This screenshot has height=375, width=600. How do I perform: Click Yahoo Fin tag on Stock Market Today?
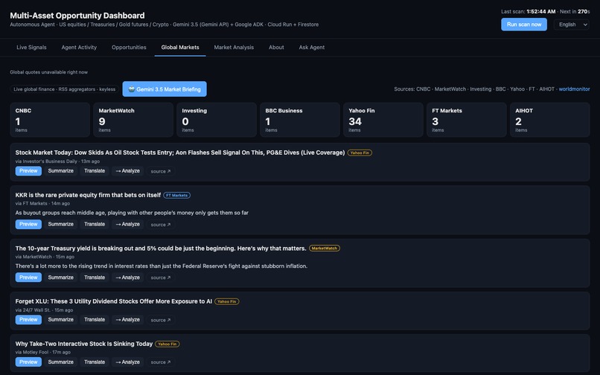point(360,153)
